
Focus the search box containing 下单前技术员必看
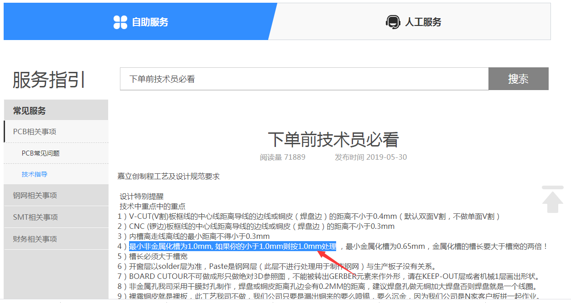tap(304, 79)
